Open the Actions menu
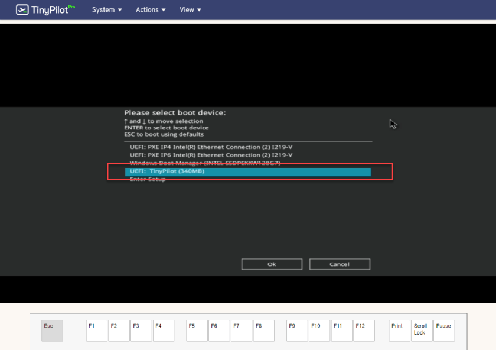Viewport: 496px width, 350px height. (151, 10)
